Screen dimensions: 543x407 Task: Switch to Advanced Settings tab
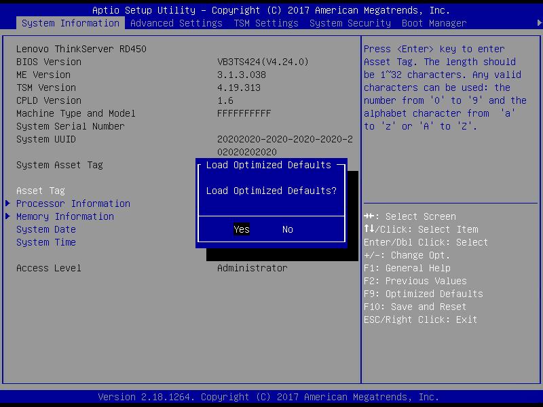[x=176, y=23]
